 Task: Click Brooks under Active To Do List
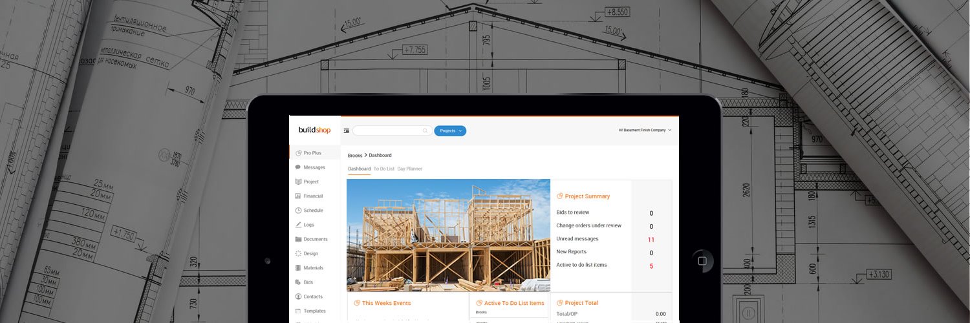(x=481, y=313)
